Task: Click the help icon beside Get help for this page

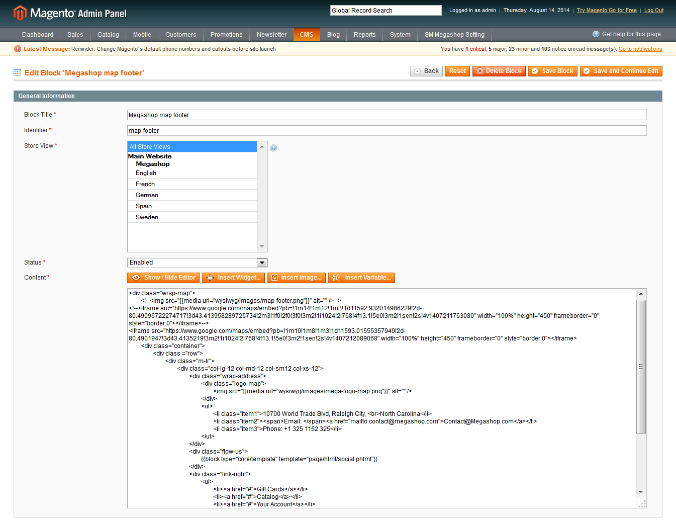Action: point(596,34)
